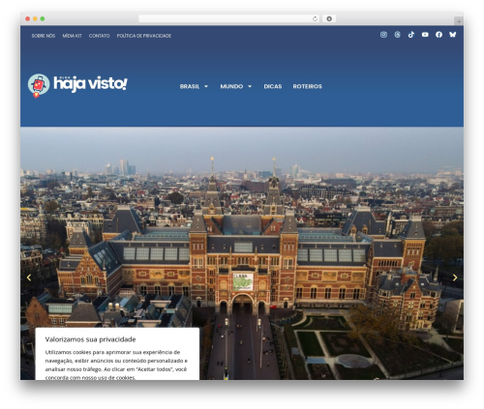Open the Threads social icon

tap(397, 35)
